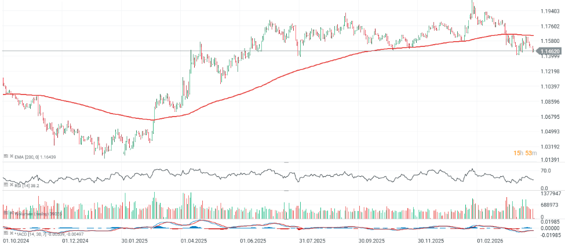This screenshot has height=251, width=565.
Task: Open settings icon for the volume indicator
Action: tap(5, 213)
